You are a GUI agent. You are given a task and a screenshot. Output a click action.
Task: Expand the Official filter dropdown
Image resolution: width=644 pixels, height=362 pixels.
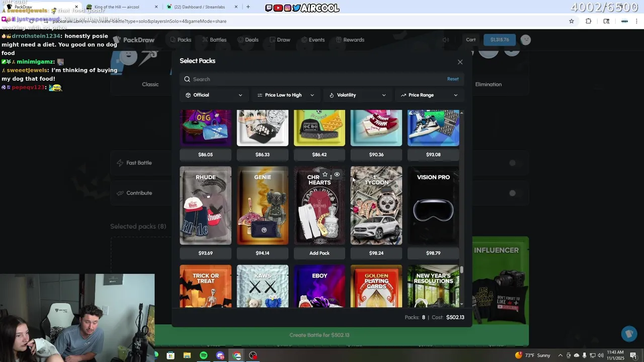[x=214, y=95]
